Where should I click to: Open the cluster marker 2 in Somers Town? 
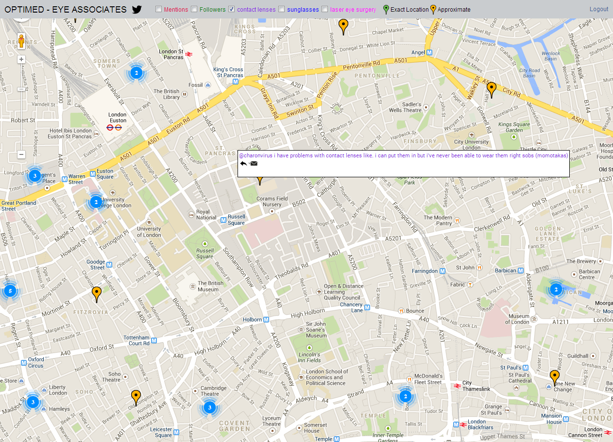tap(136, 73)
